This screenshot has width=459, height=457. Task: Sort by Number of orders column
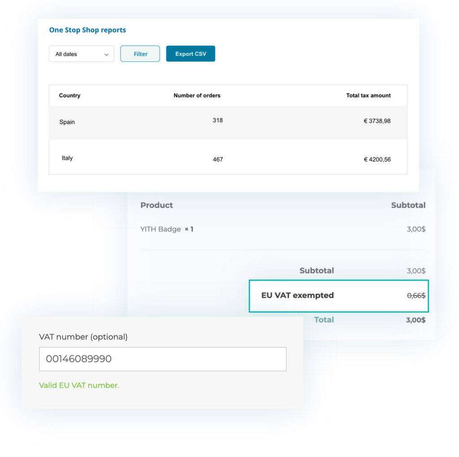pyautogui.click(x=197, y=95)
